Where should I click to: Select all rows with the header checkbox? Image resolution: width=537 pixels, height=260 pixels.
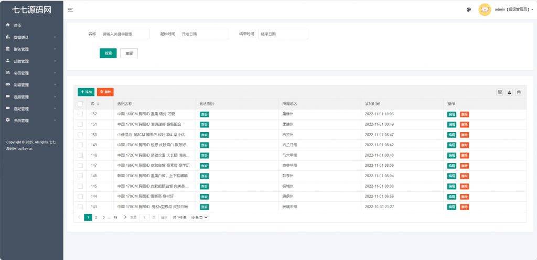coord(80,104)
